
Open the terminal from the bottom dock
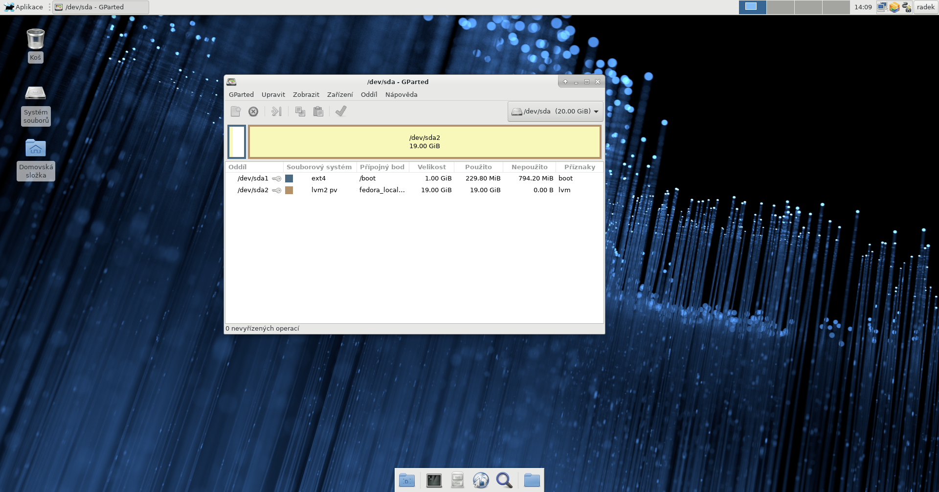coord(434,480)
